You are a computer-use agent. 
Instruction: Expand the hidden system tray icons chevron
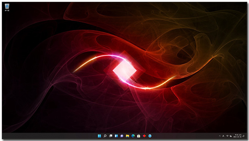[220, 136]
